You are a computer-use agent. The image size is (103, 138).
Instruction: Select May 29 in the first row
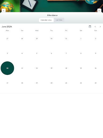click(x=37, y=39)
